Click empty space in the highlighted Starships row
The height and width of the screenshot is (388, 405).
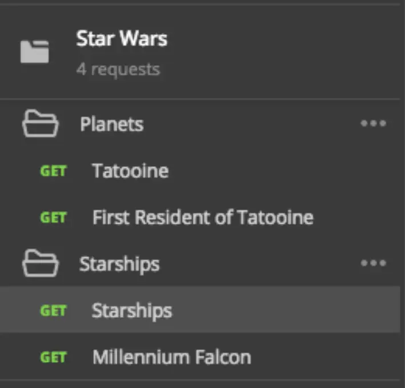[286, 310]
